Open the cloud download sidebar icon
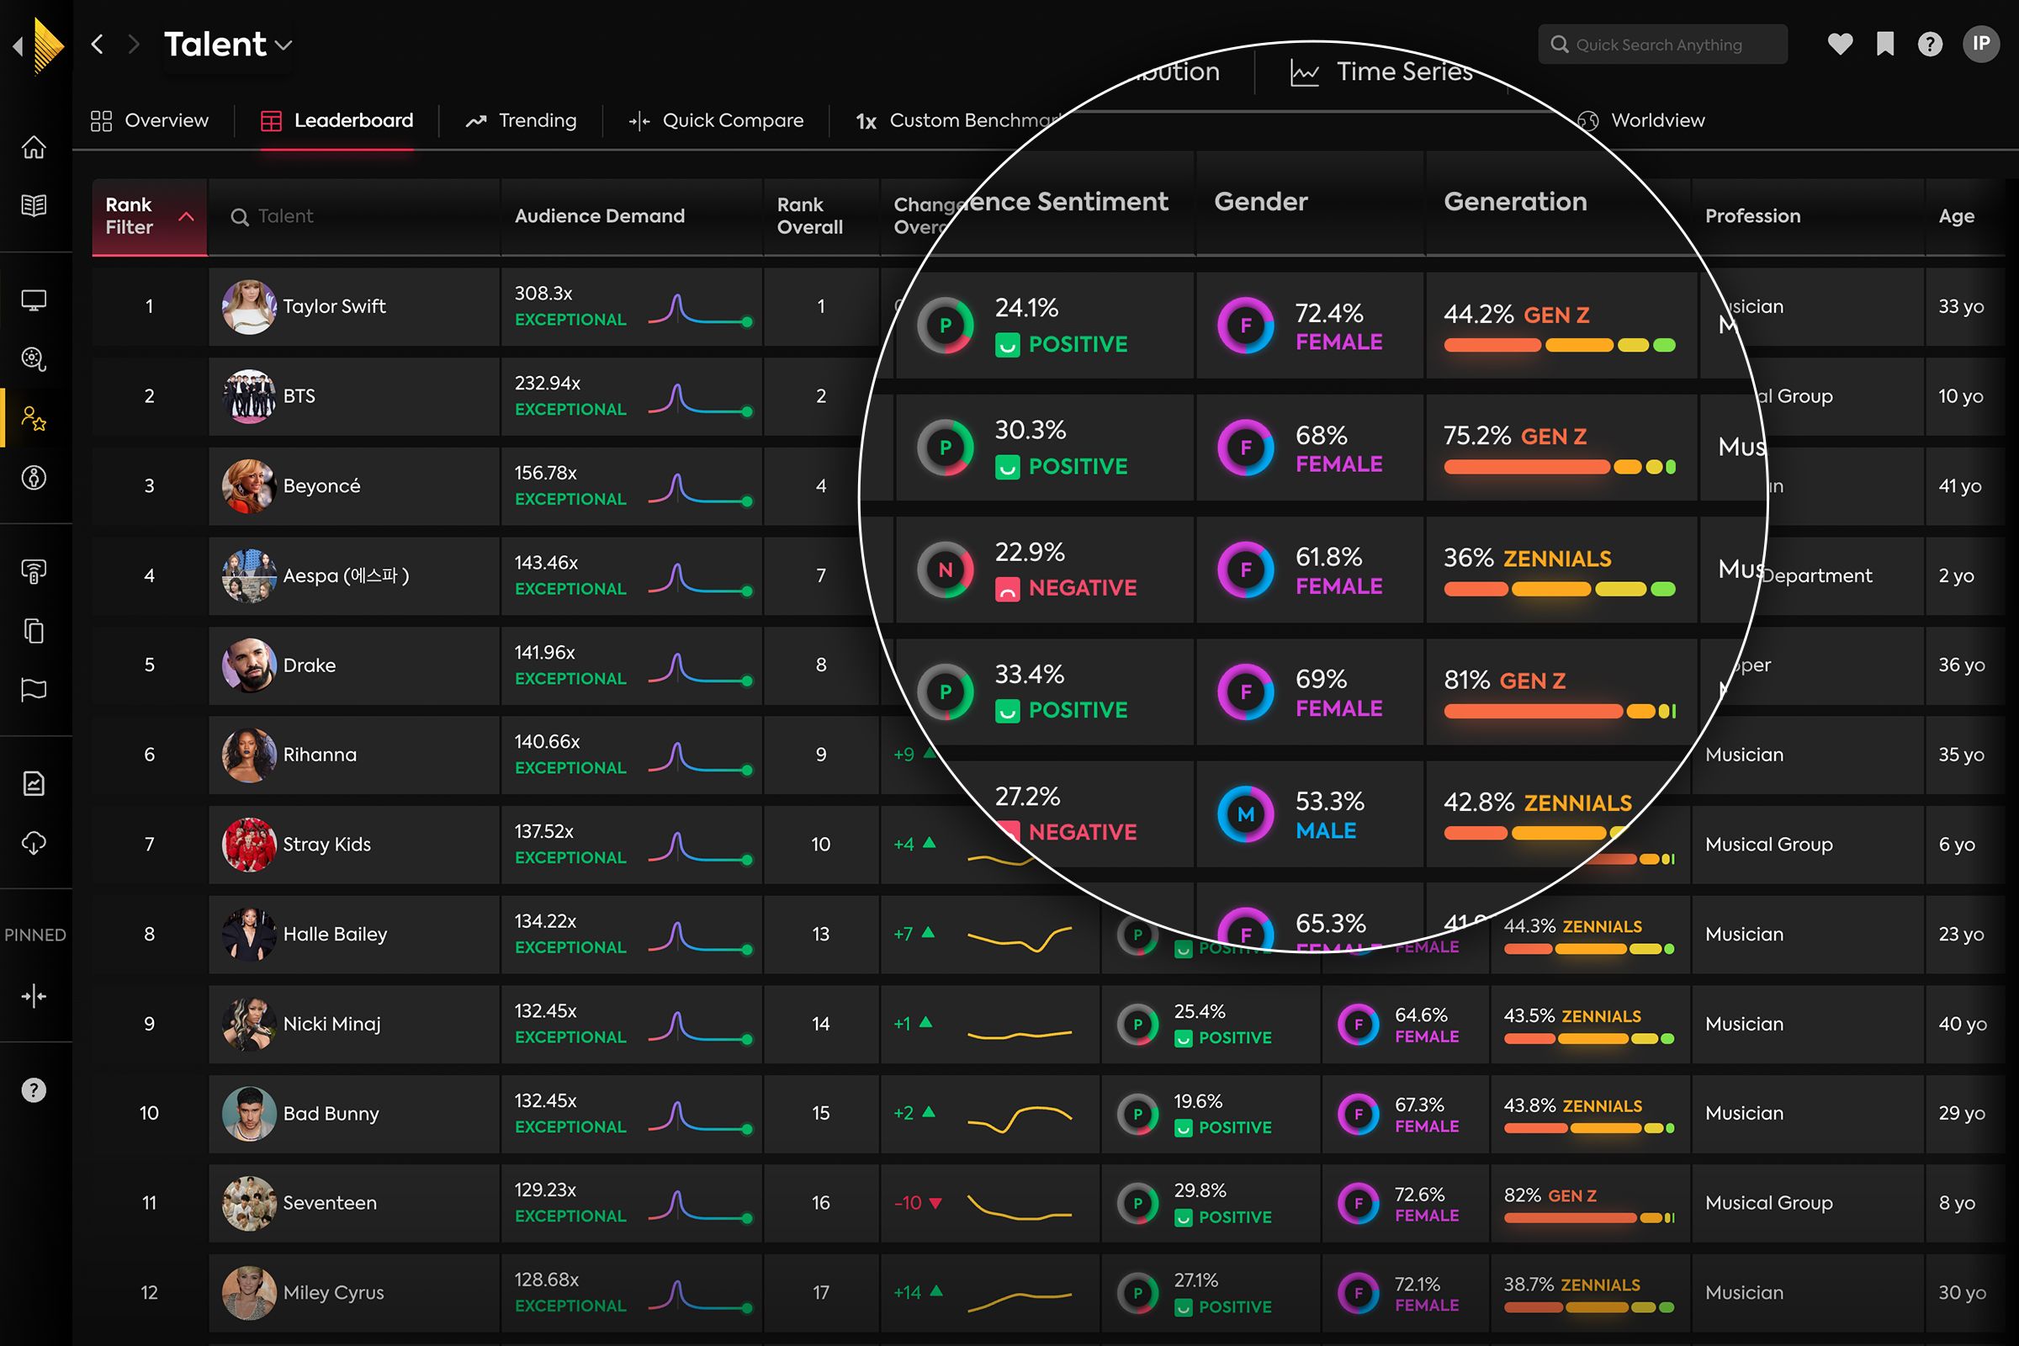The image size is (2019, 1346). pyautogui.click(x=34, y=843)
